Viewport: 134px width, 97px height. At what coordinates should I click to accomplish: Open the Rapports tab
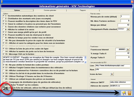click(x=83, y=10)
